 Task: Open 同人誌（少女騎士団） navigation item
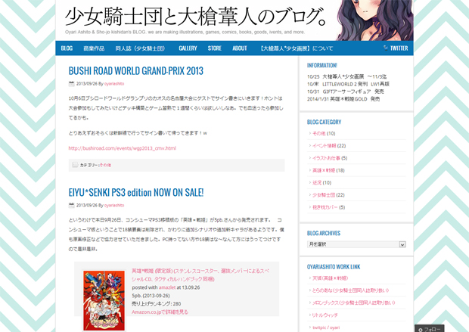pyautogui.click(x=140, y=48)
